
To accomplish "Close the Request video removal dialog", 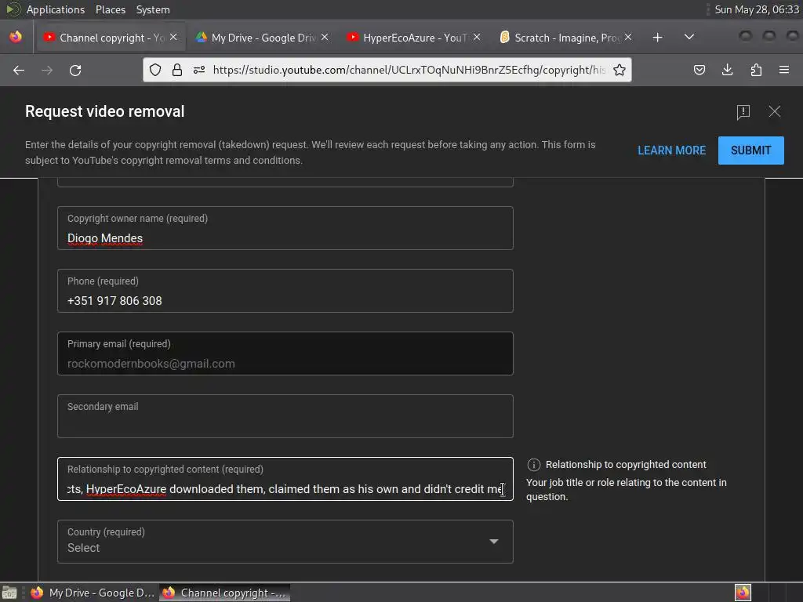I will pyautogui.click(x=774, y=111).
